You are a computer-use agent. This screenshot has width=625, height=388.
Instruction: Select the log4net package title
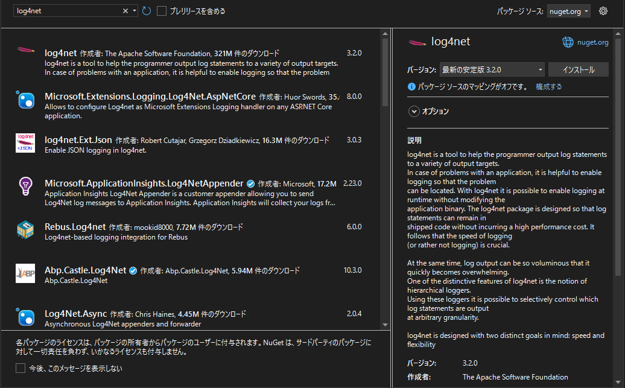pyautogui.click(x=60, y=53)
